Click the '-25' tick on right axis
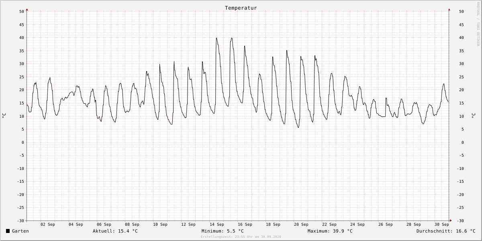Image resolution: width=482 pixels, height=241 pixels. pyautogui.click(x=461, y=208)
